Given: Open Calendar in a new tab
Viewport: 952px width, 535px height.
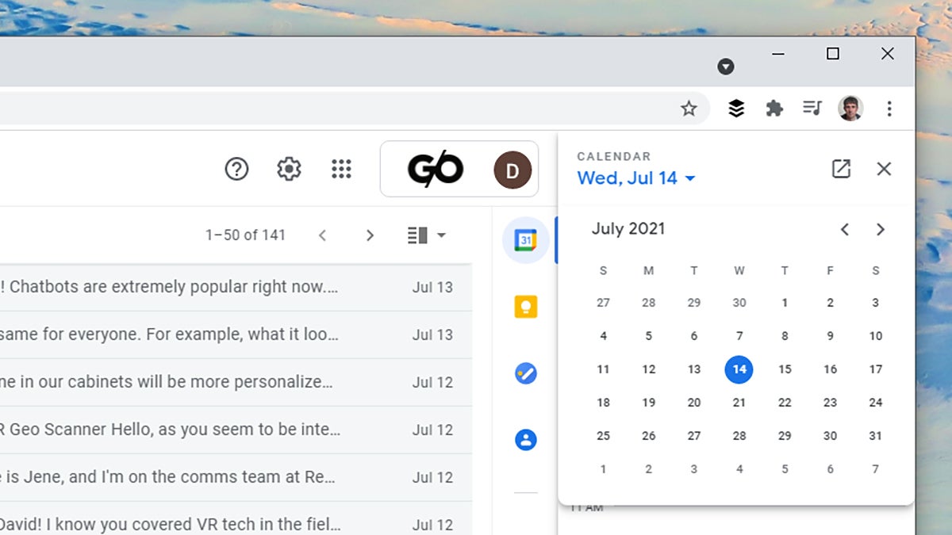Looking at the screenshot, I should point(841,169).
